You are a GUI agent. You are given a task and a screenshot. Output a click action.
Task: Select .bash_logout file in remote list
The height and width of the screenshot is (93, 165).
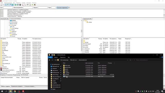pos(88,44)
